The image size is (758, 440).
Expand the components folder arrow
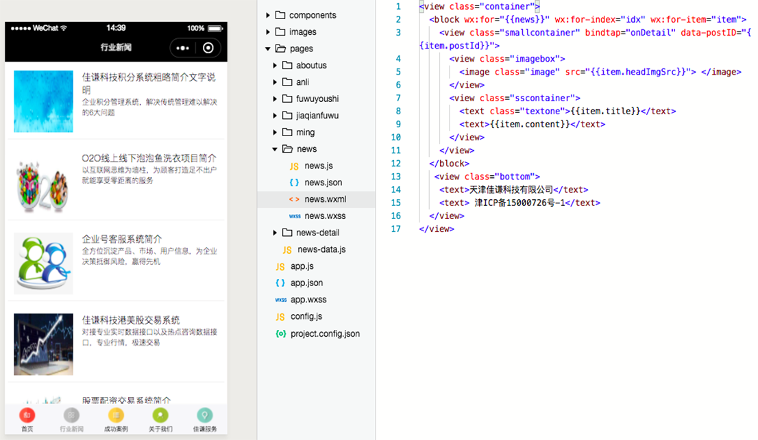(x=268, y=15)
